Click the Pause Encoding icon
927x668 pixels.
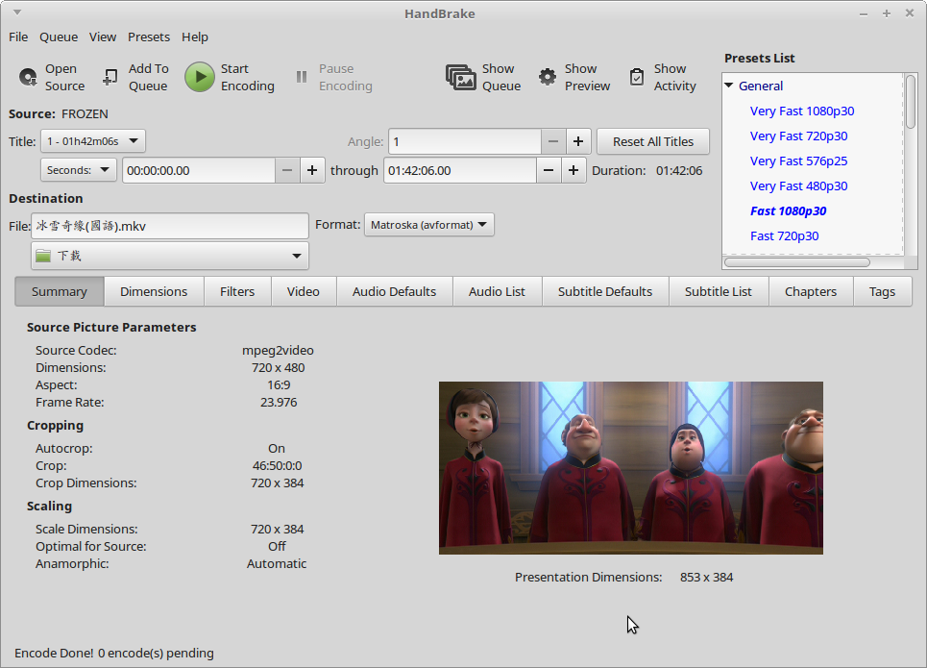point(302,77)
